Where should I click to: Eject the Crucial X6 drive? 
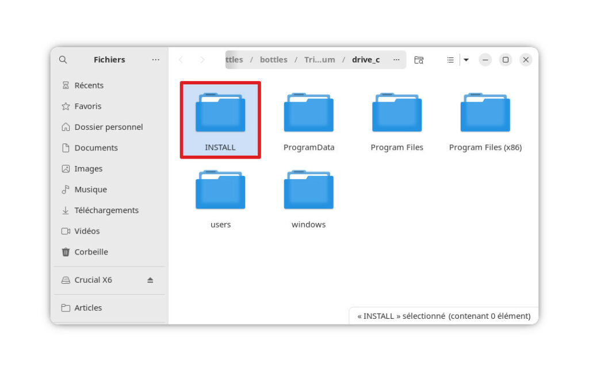click(150, 280)
